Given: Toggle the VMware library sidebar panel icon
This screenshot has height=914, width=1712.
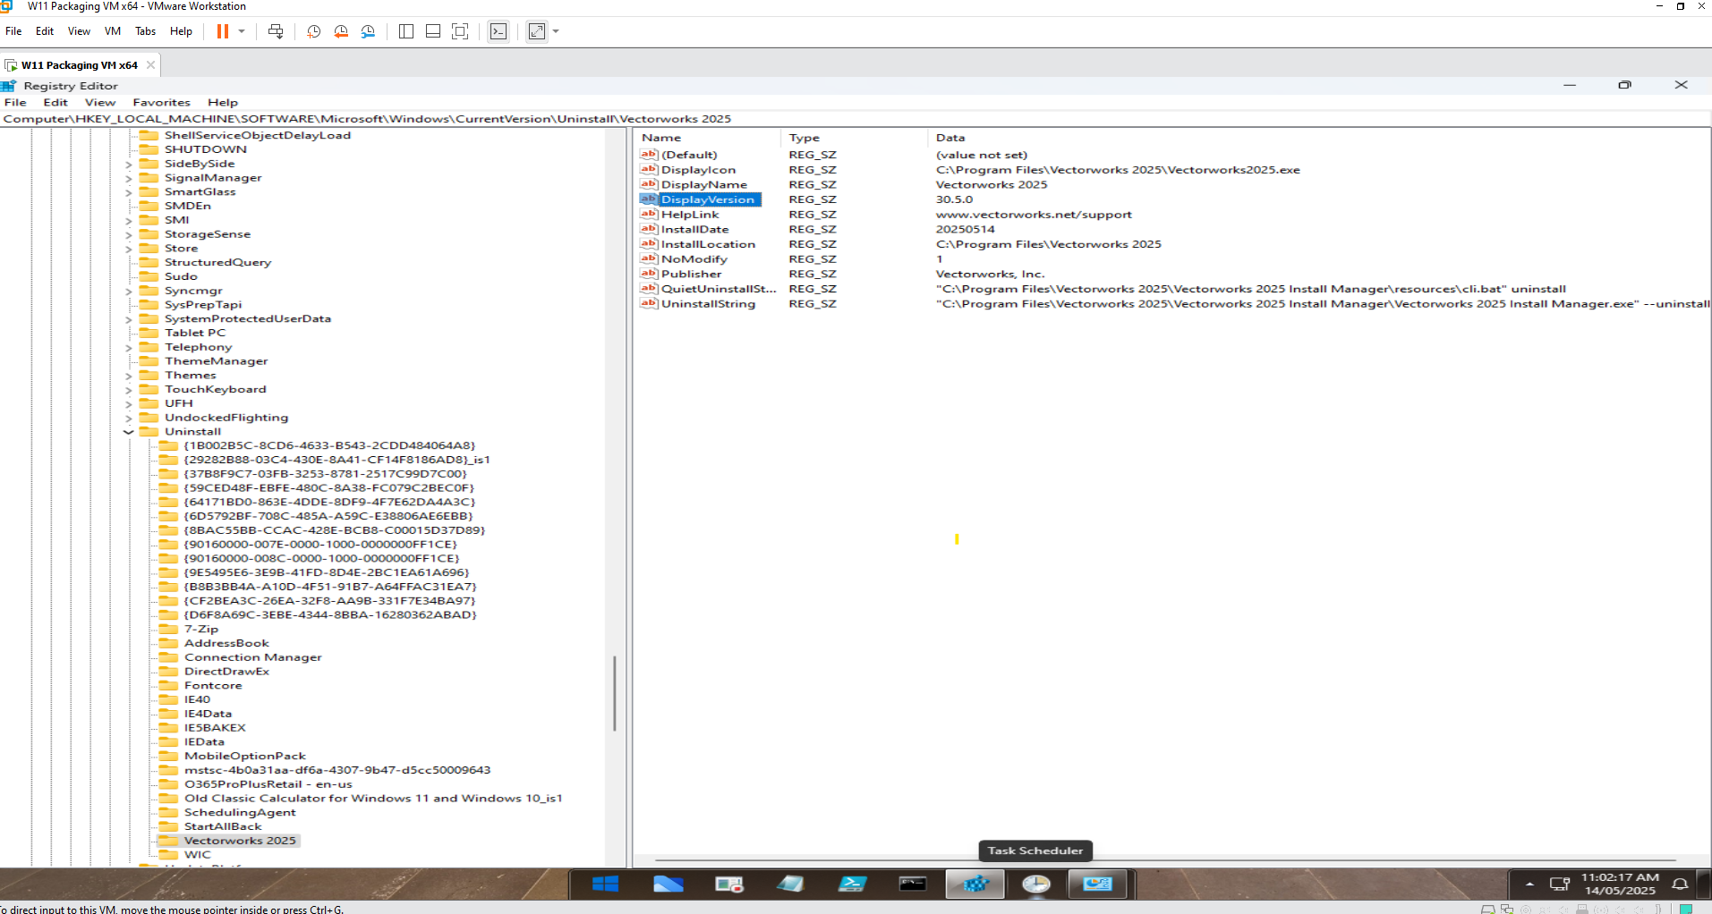Looking at the screenshot, I should [405, 31].
